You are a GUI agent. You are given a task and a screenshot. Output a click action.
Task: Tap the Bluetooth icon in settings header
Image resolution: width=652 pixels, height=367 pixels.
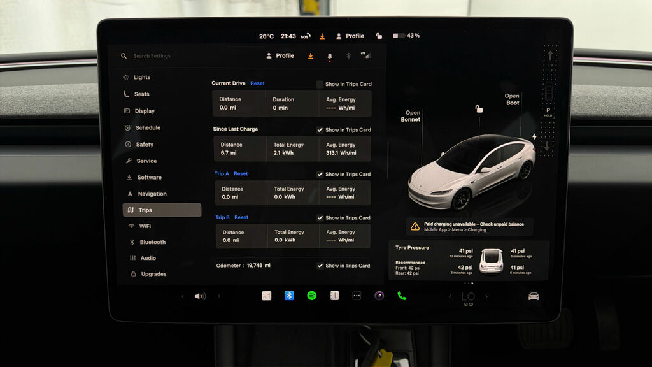point(348,56)
